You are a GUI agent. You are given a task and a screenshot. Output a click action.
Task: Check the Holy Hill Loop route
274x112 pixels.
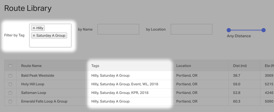click(10, 84)
